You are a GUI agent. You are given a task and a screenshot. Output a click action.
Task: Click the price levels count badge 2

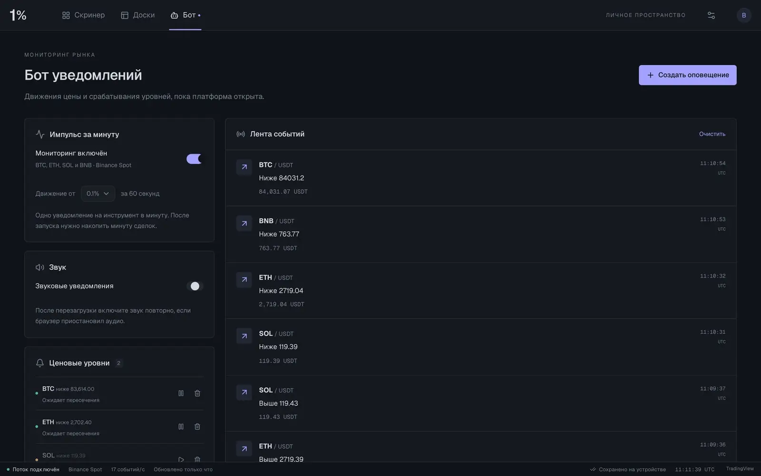click(118, 363)
